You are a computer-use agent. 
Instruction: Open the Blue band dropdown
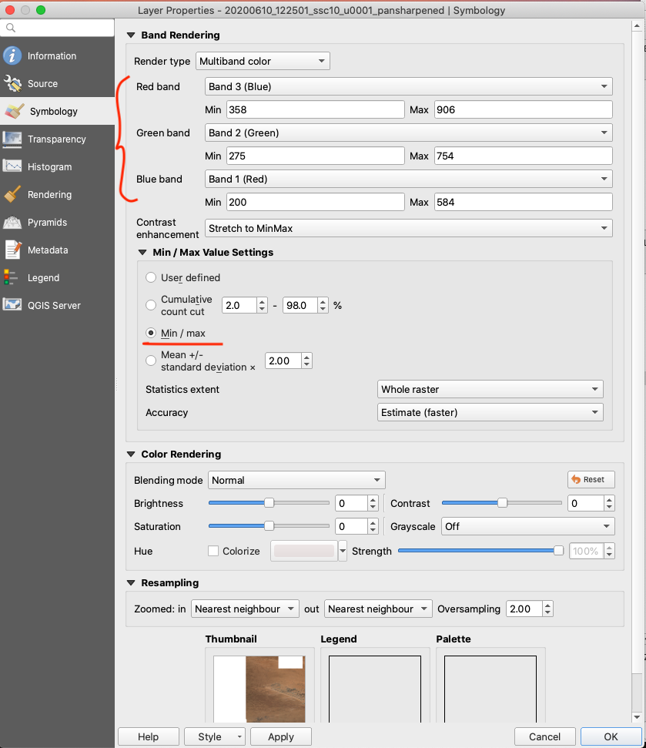409,179
